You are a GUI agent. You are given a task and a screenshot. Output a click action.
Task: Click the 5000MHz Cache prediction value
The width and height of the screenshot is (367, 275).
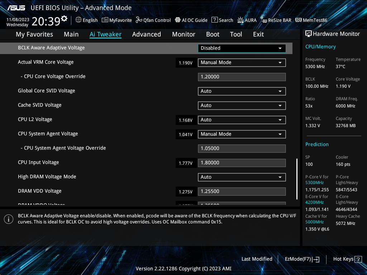pyautogui.click(x=314, y=222)
